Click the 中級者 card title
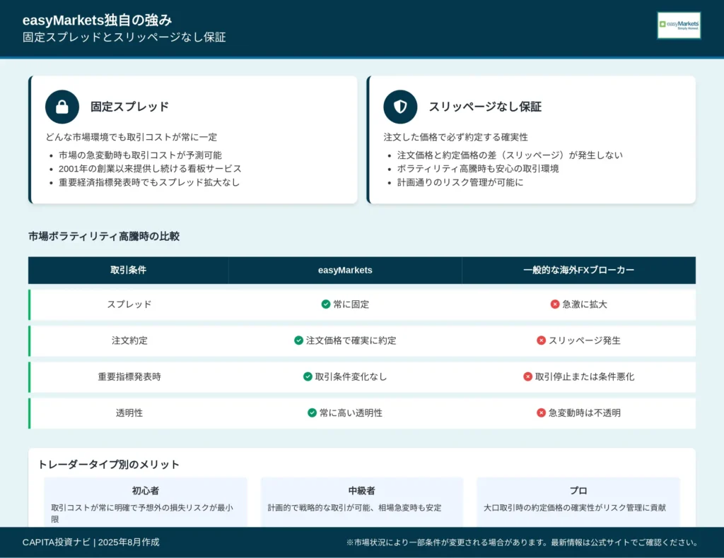 click(362, 491)
